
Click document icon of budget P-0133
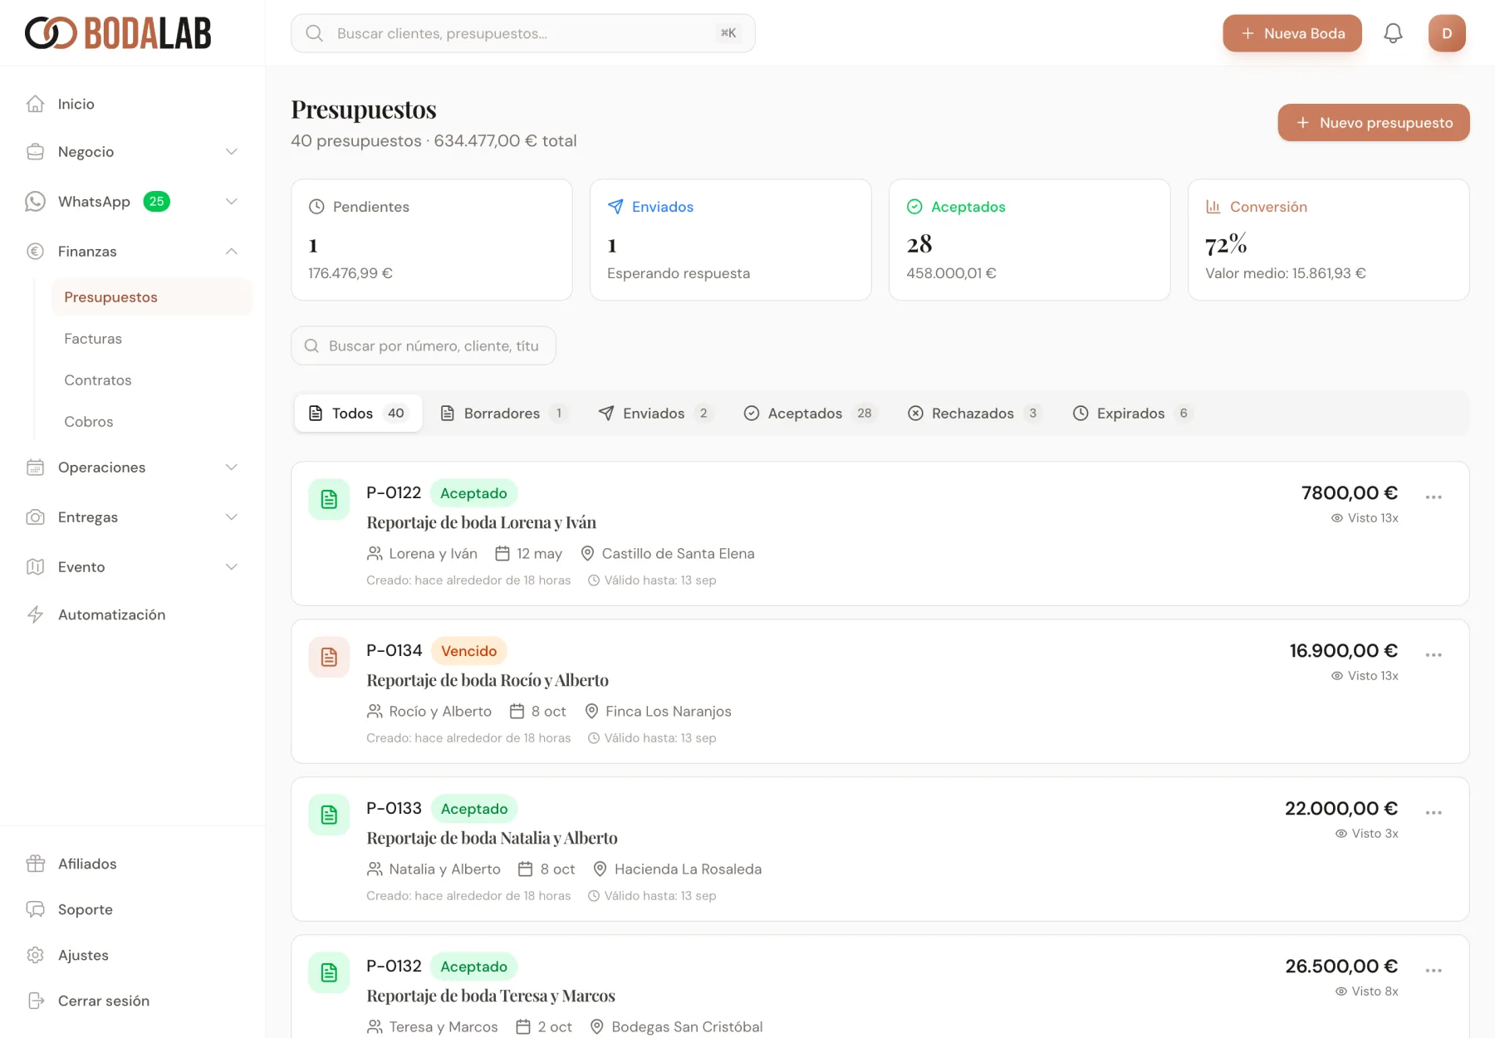(x=329, y=815)
